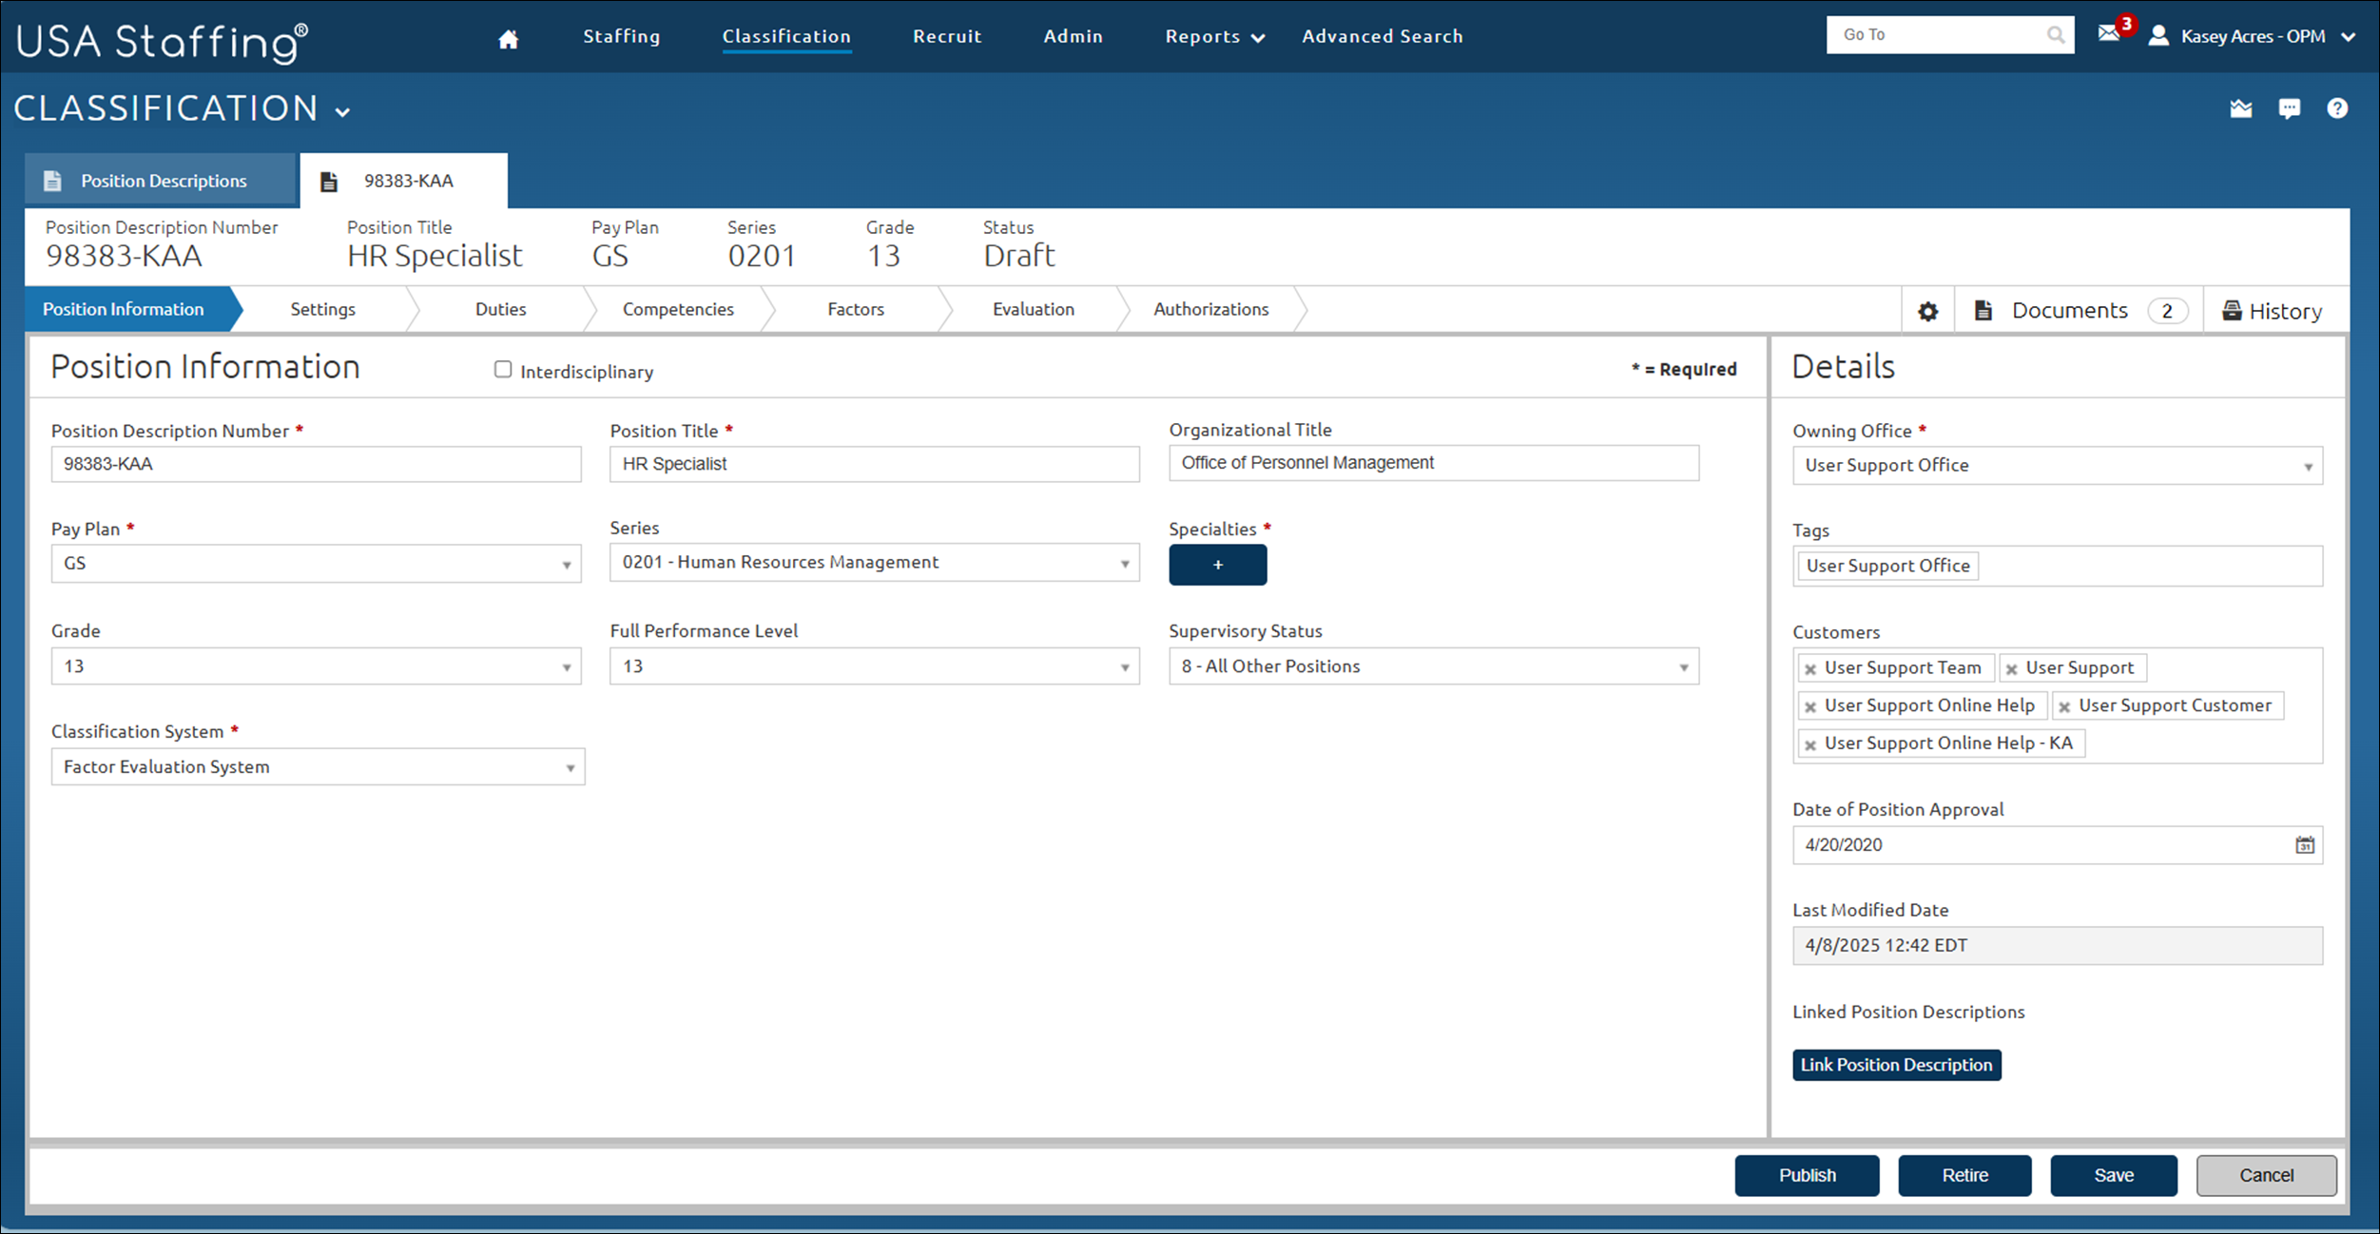2380x1234 pixels.
Task: Open calendar picker for Date of Position Approval
Action: pyautogui.click(x=2304, y=844)
